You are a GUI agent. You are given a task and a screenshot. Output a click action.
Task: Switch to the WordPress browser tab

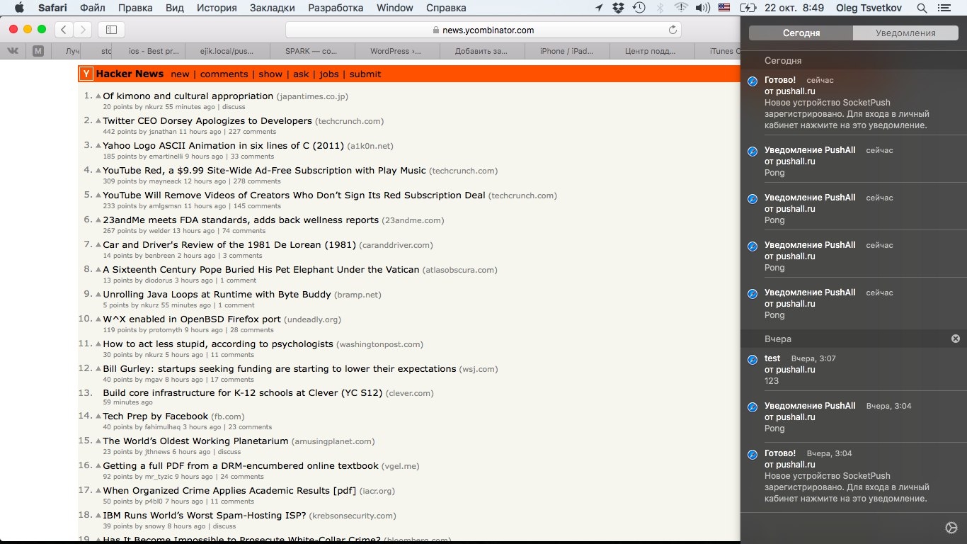pos(397,51)
